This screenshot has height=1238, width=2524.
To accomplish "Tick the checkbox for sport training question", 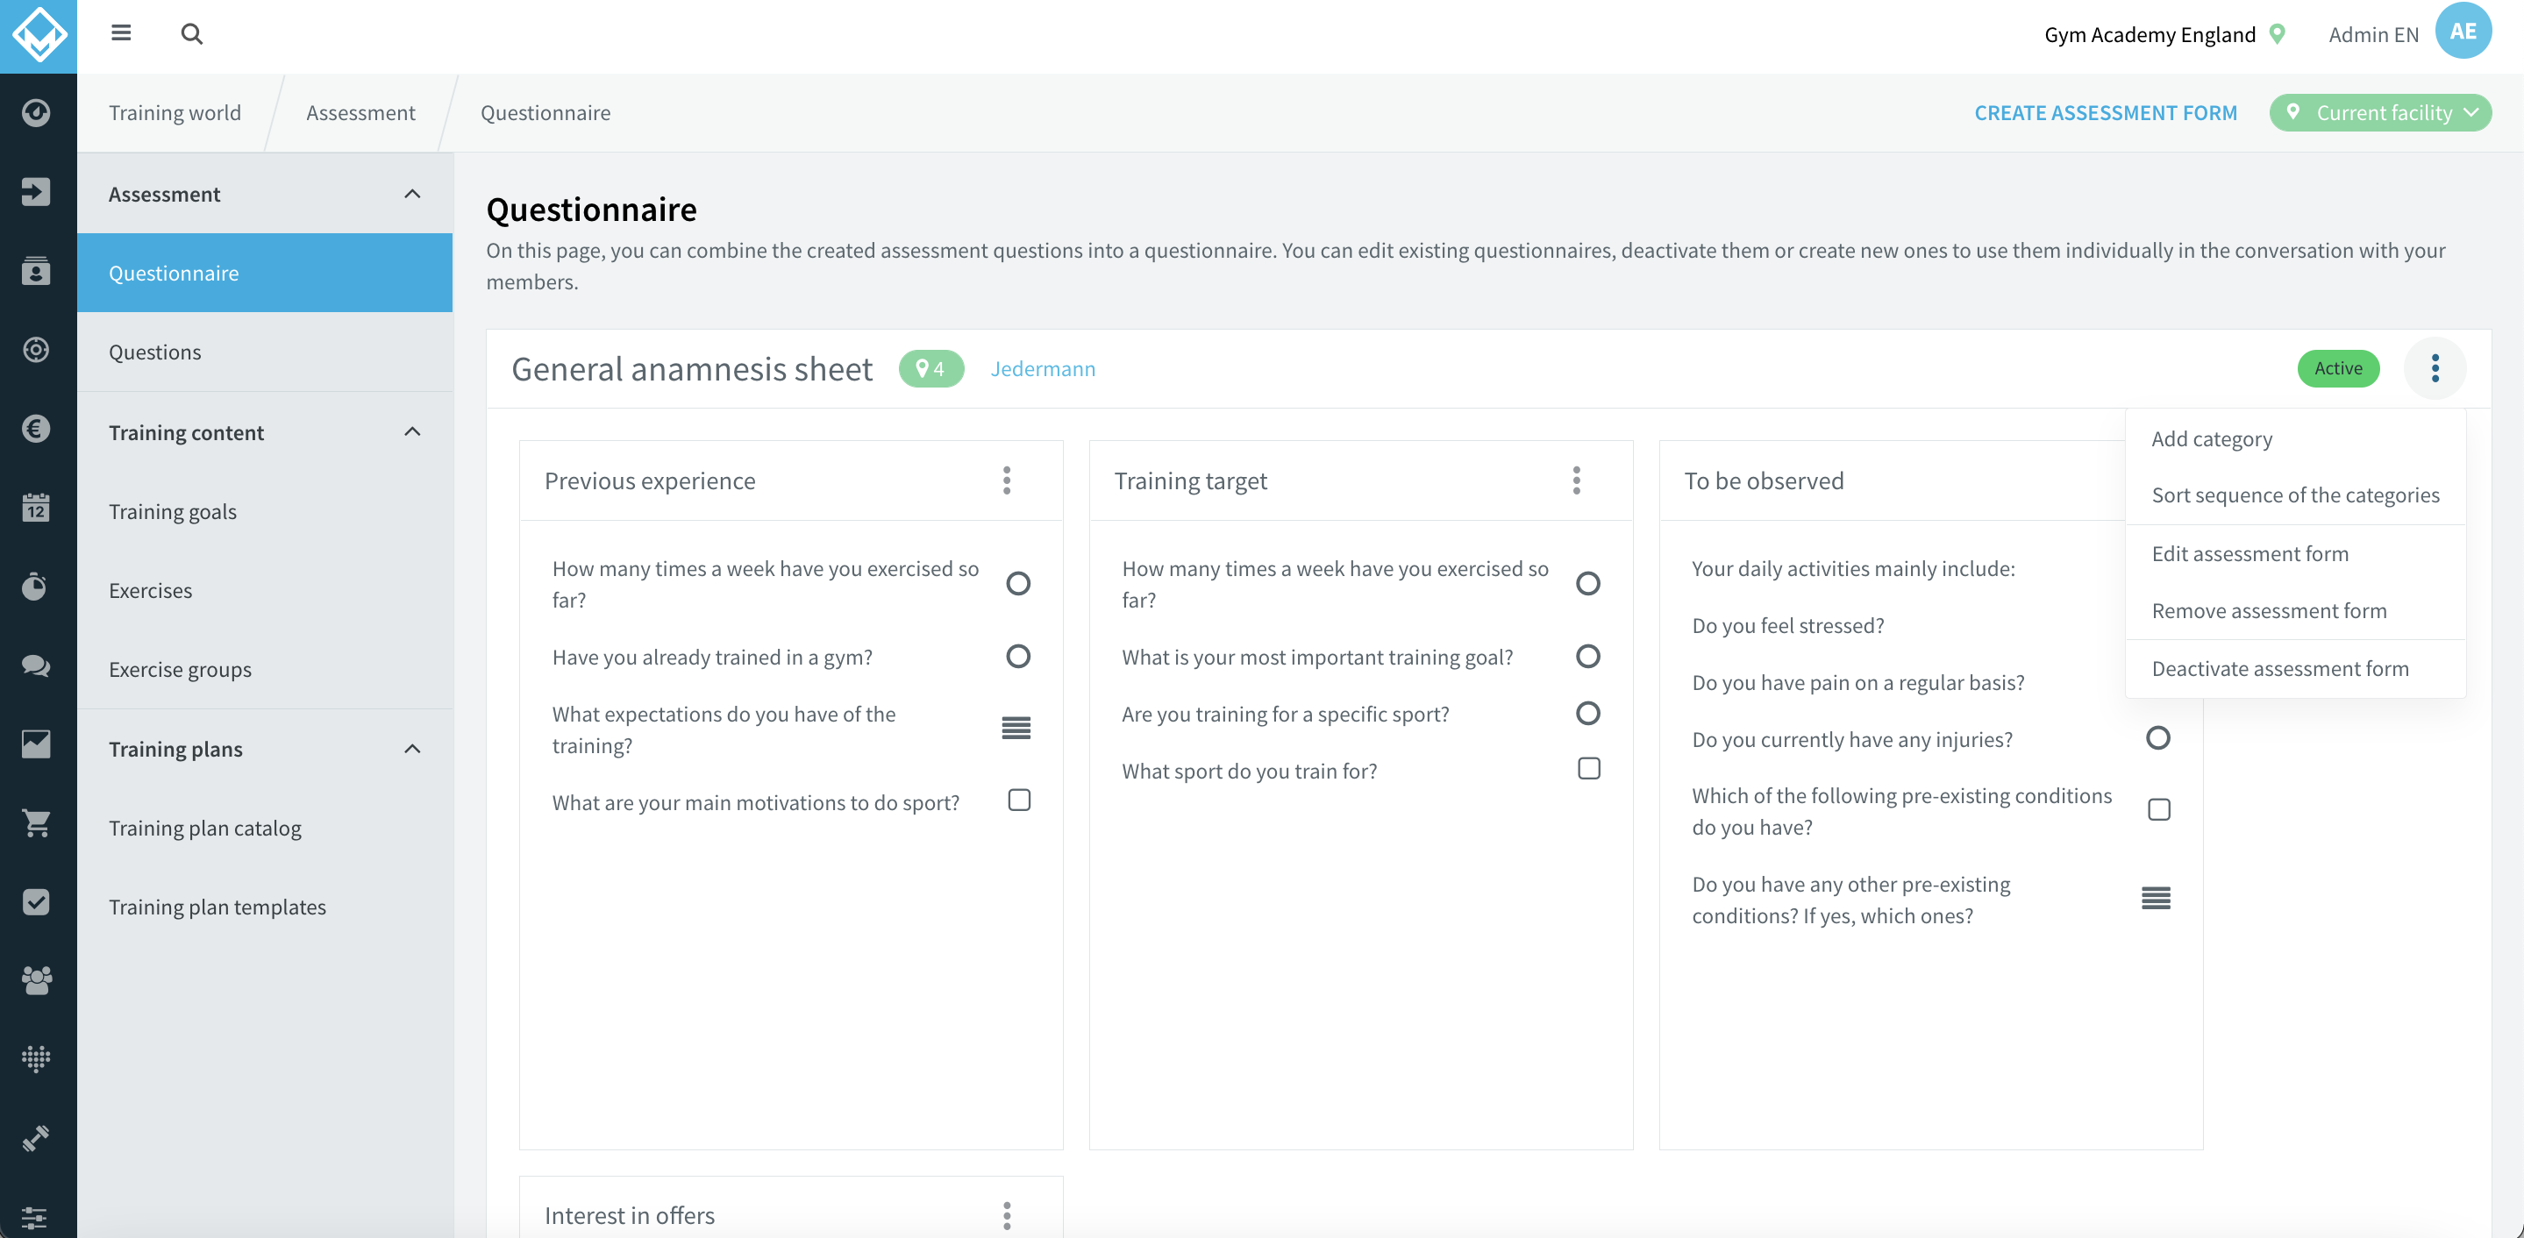I will [1589, 770].
